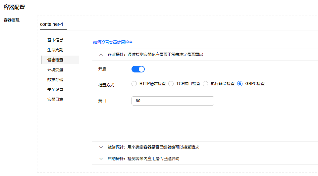
Task: Select HTTP请求检查 radio option
Action: pos(134,84)
